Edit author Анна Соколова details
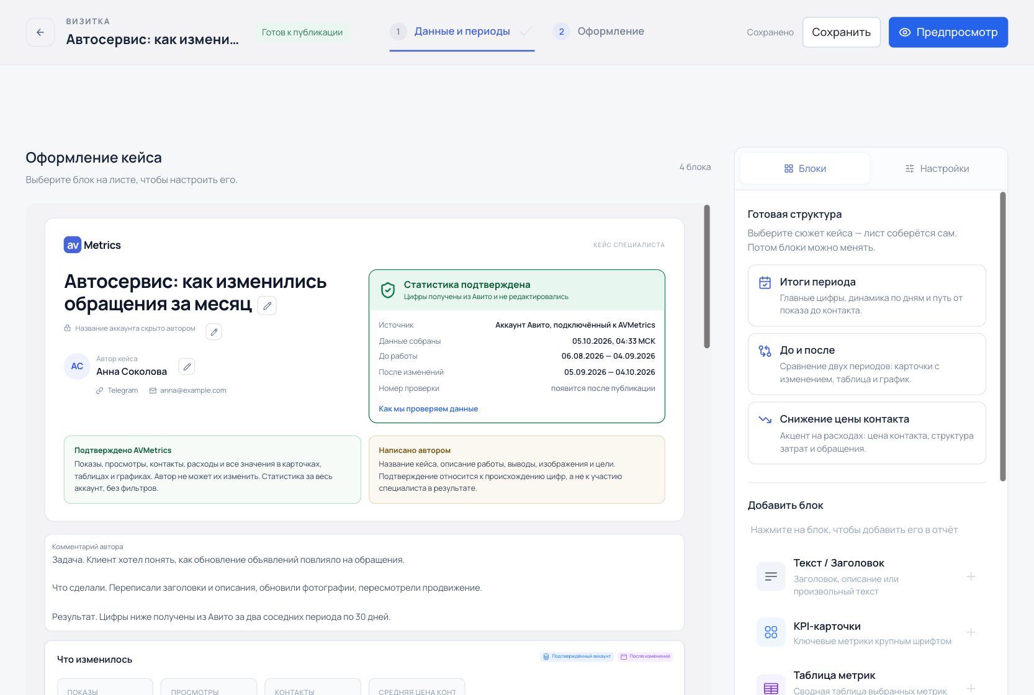The image size is (1034, 695). coord(187,367)
